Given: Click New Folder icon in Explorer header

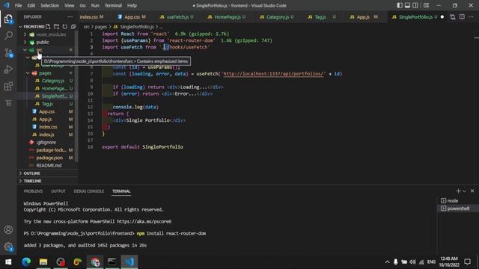Looking at the screenshot, I should pos(57,27).
